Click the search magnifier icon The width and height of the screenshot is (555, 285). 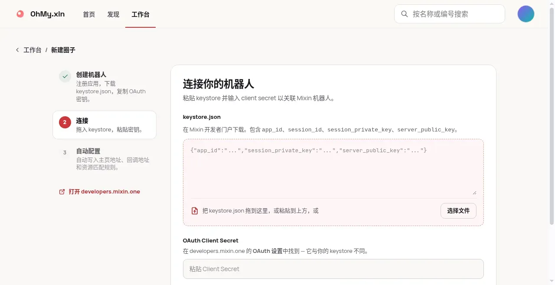click(405, 14)
